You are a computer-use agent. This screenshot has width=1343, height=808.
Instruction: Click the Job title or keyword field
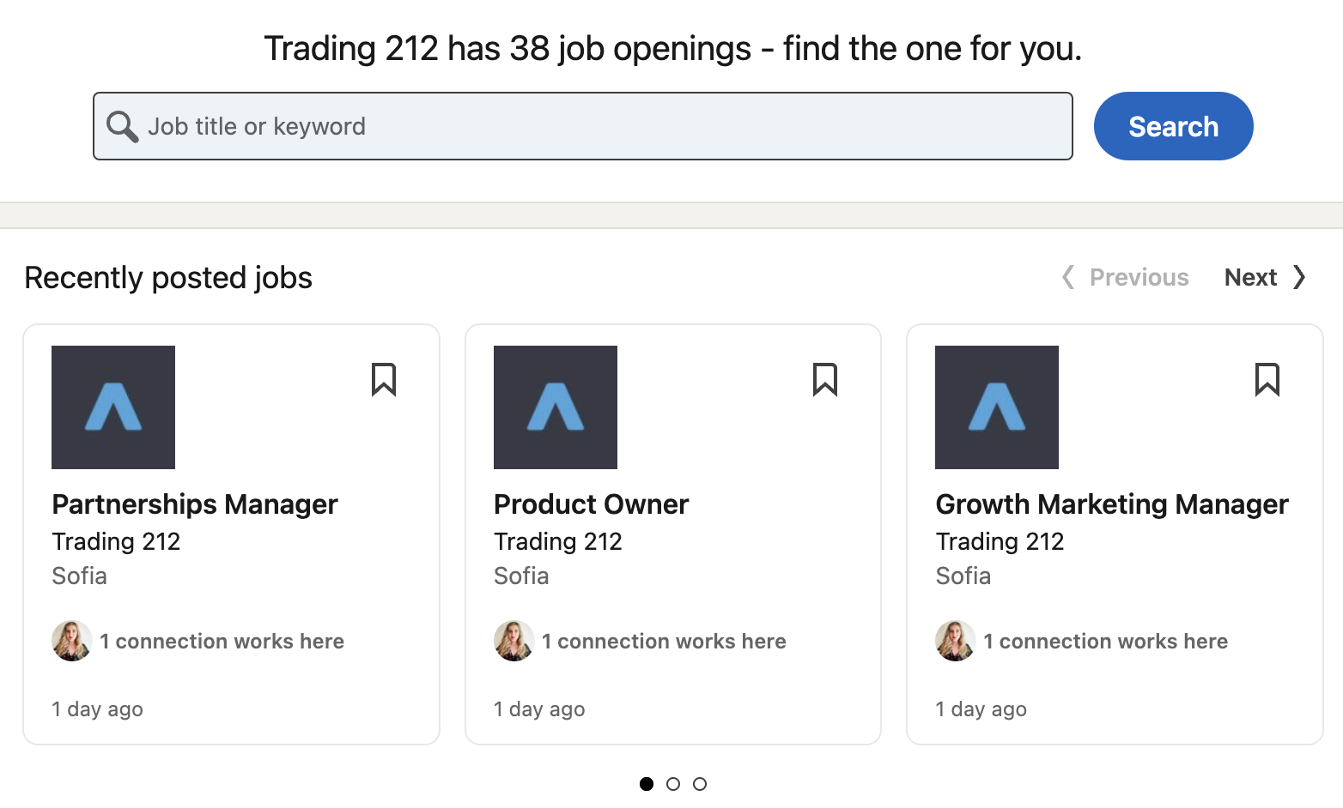point(601,126)
